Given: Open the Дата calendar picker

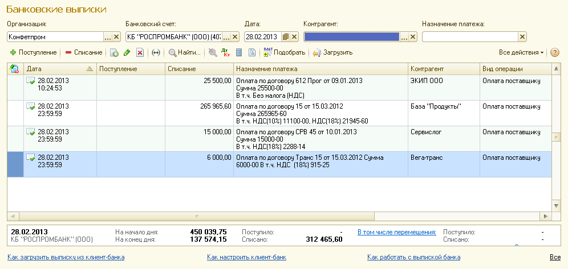Looking at the screenshot, I should 286,37.
